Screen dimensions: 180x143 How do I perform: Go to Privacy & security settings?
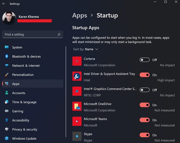click(24, 129)
